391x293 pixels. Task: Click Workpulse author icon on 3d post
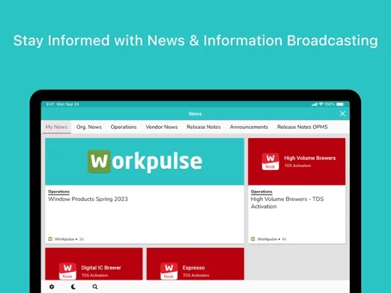tap(50, 239)
